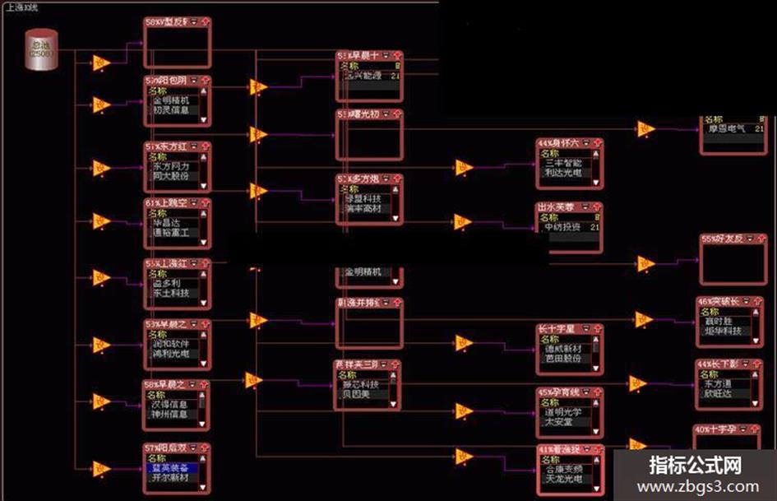Viewport: 777px width, 501px height.
Task: Select stock 三丰智能
Action: 564,163
